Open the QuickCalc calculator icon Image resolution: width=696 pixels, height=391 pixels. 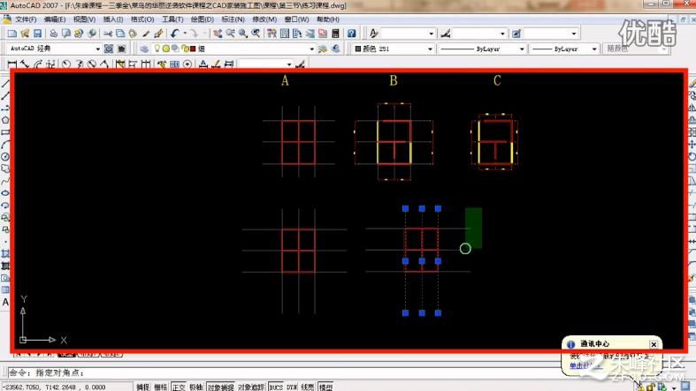335,34
